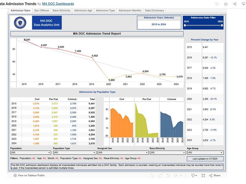Open the Admission Type tab

(x=105, y=10)
